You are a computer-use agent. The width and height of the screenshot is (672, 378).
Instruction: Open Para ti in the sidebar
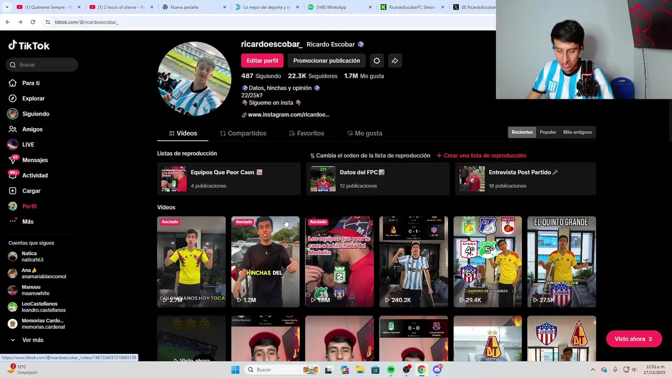click(30, 83)
